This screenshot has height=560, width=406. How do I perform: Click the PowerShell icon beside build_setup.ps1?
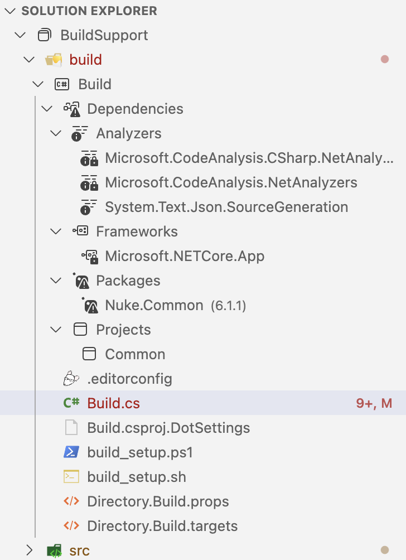(x=72, y=452)
